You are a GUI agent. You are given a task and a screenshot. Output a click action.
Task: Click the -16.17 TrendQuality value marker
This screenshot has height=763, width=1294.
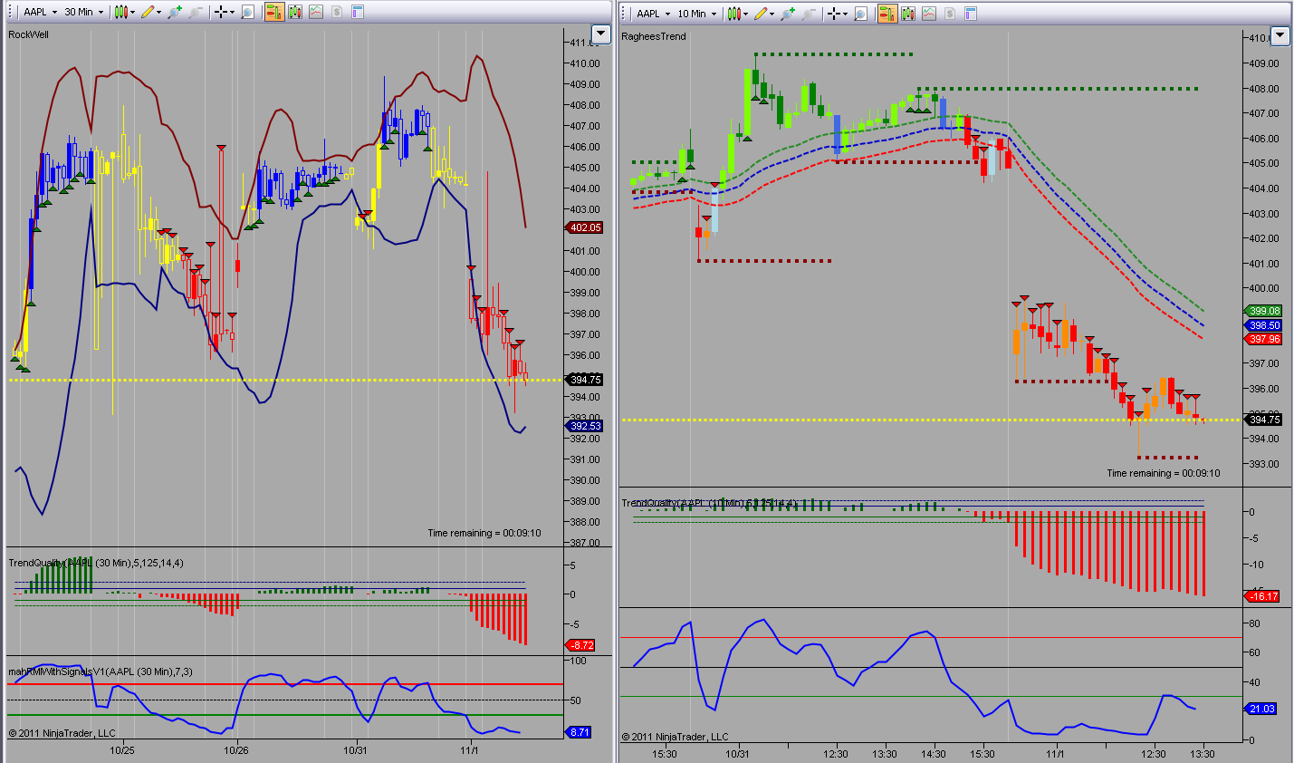[1263, 596]
